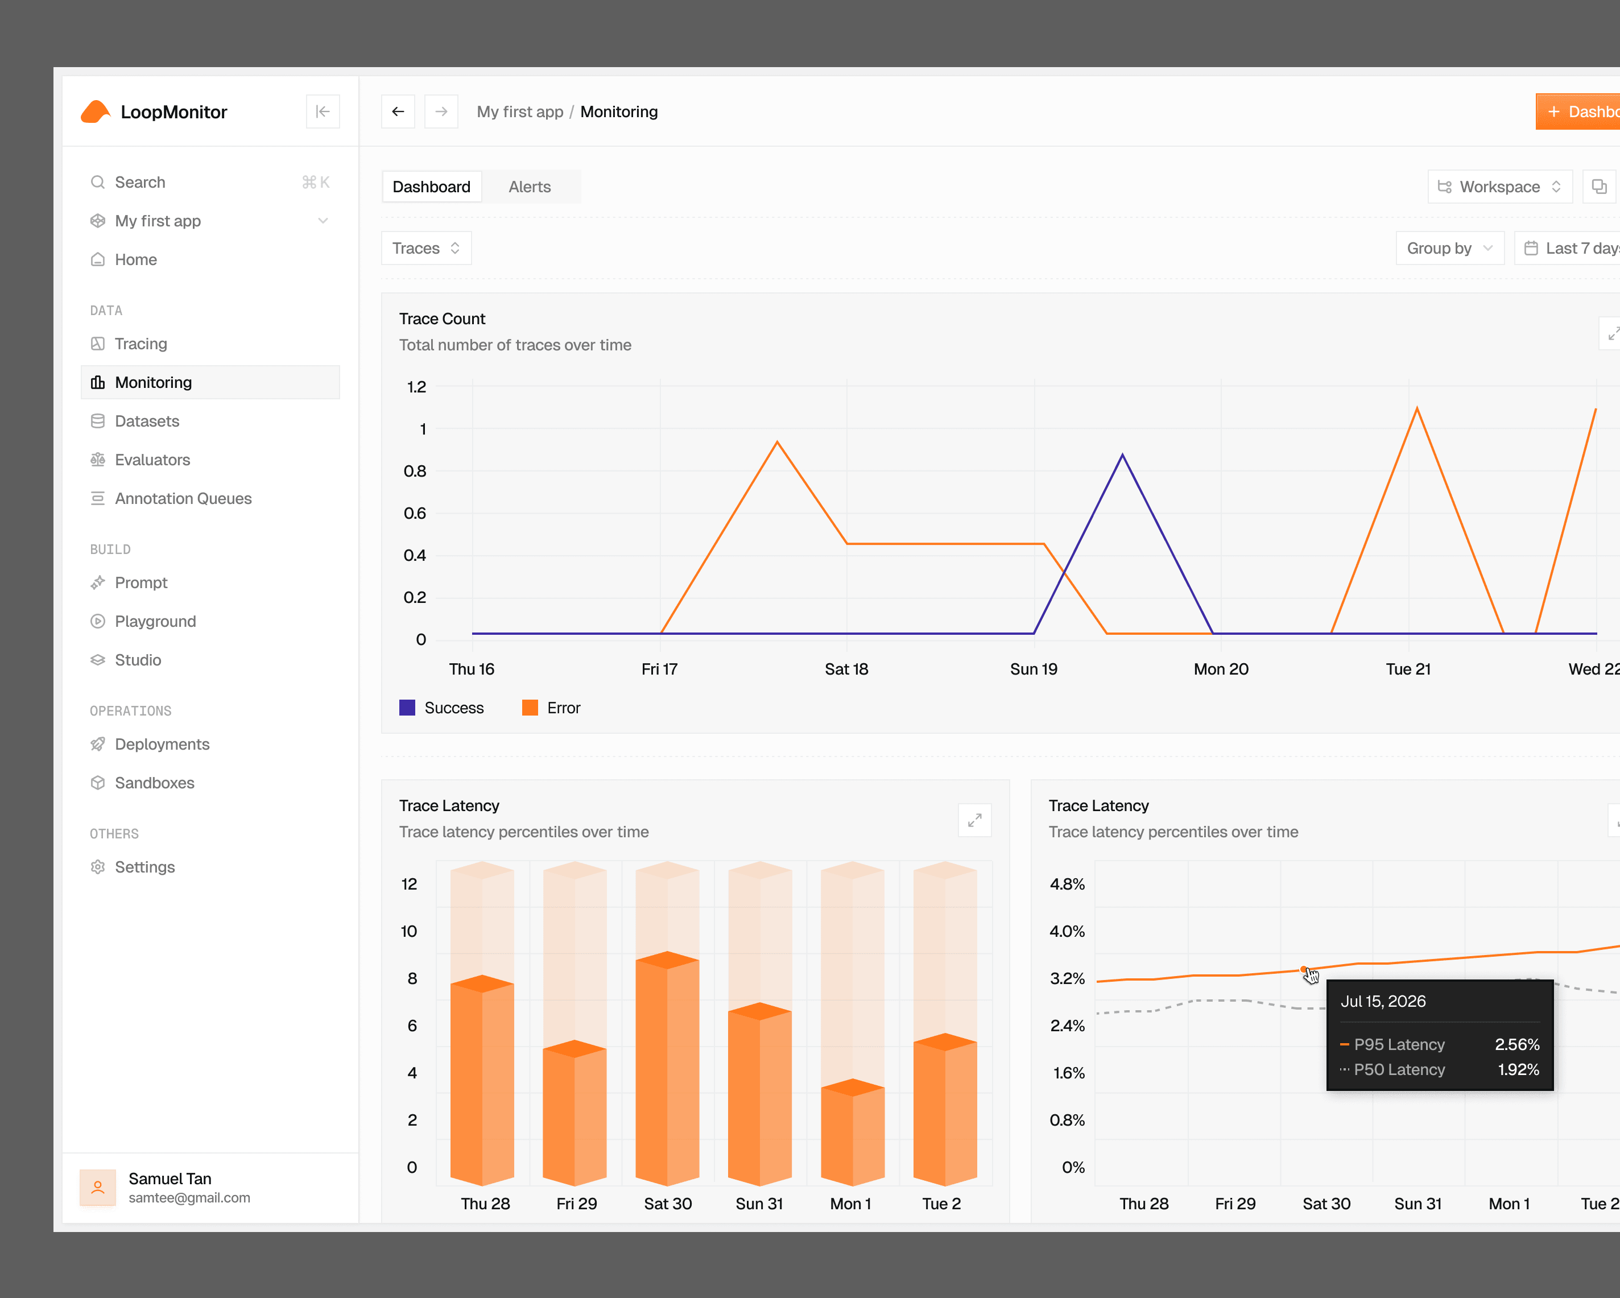Open the Last 7 days date filter
This screenshot has height=1298, width=1620.
tap(1569, 248)
